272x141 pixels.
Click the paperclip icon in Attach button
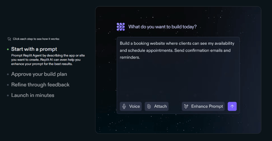tap(149, 106)
